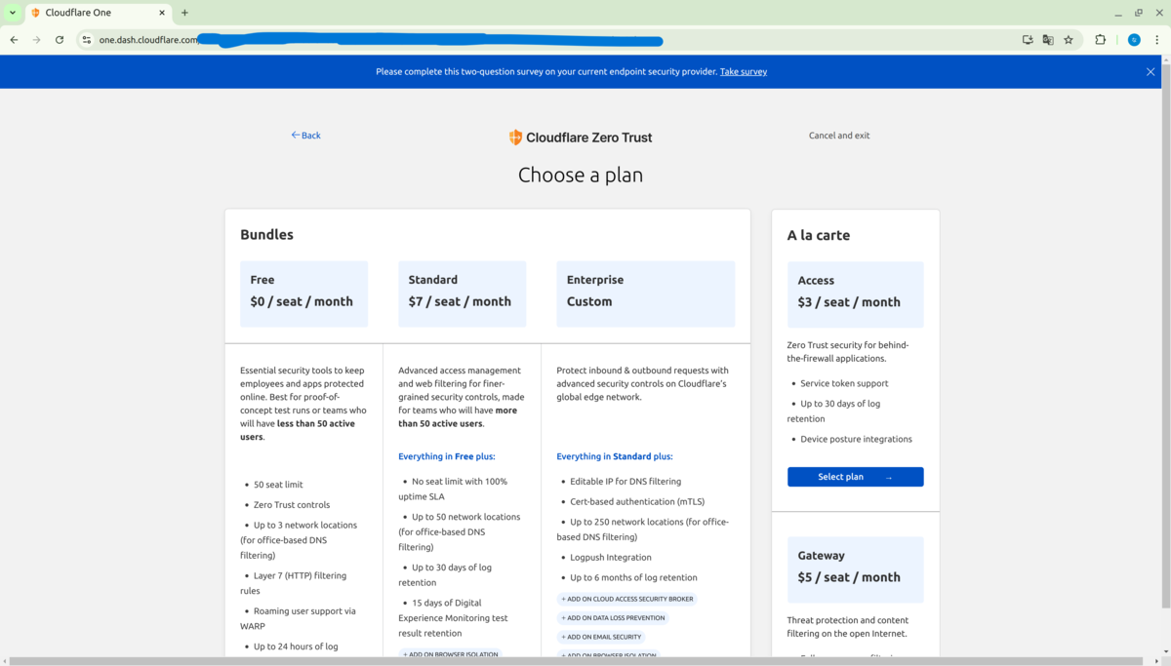This screenshot has width=1171, height=666.
Task: Open a new browser tab
Action: pos(184,13)
